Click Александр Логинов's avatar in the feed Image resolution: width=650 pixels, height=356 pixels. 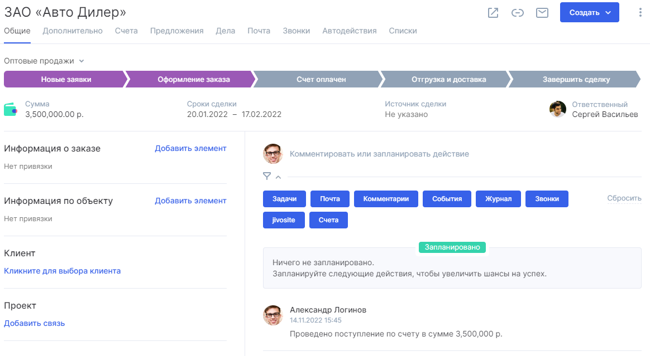(x=273, y=315)
